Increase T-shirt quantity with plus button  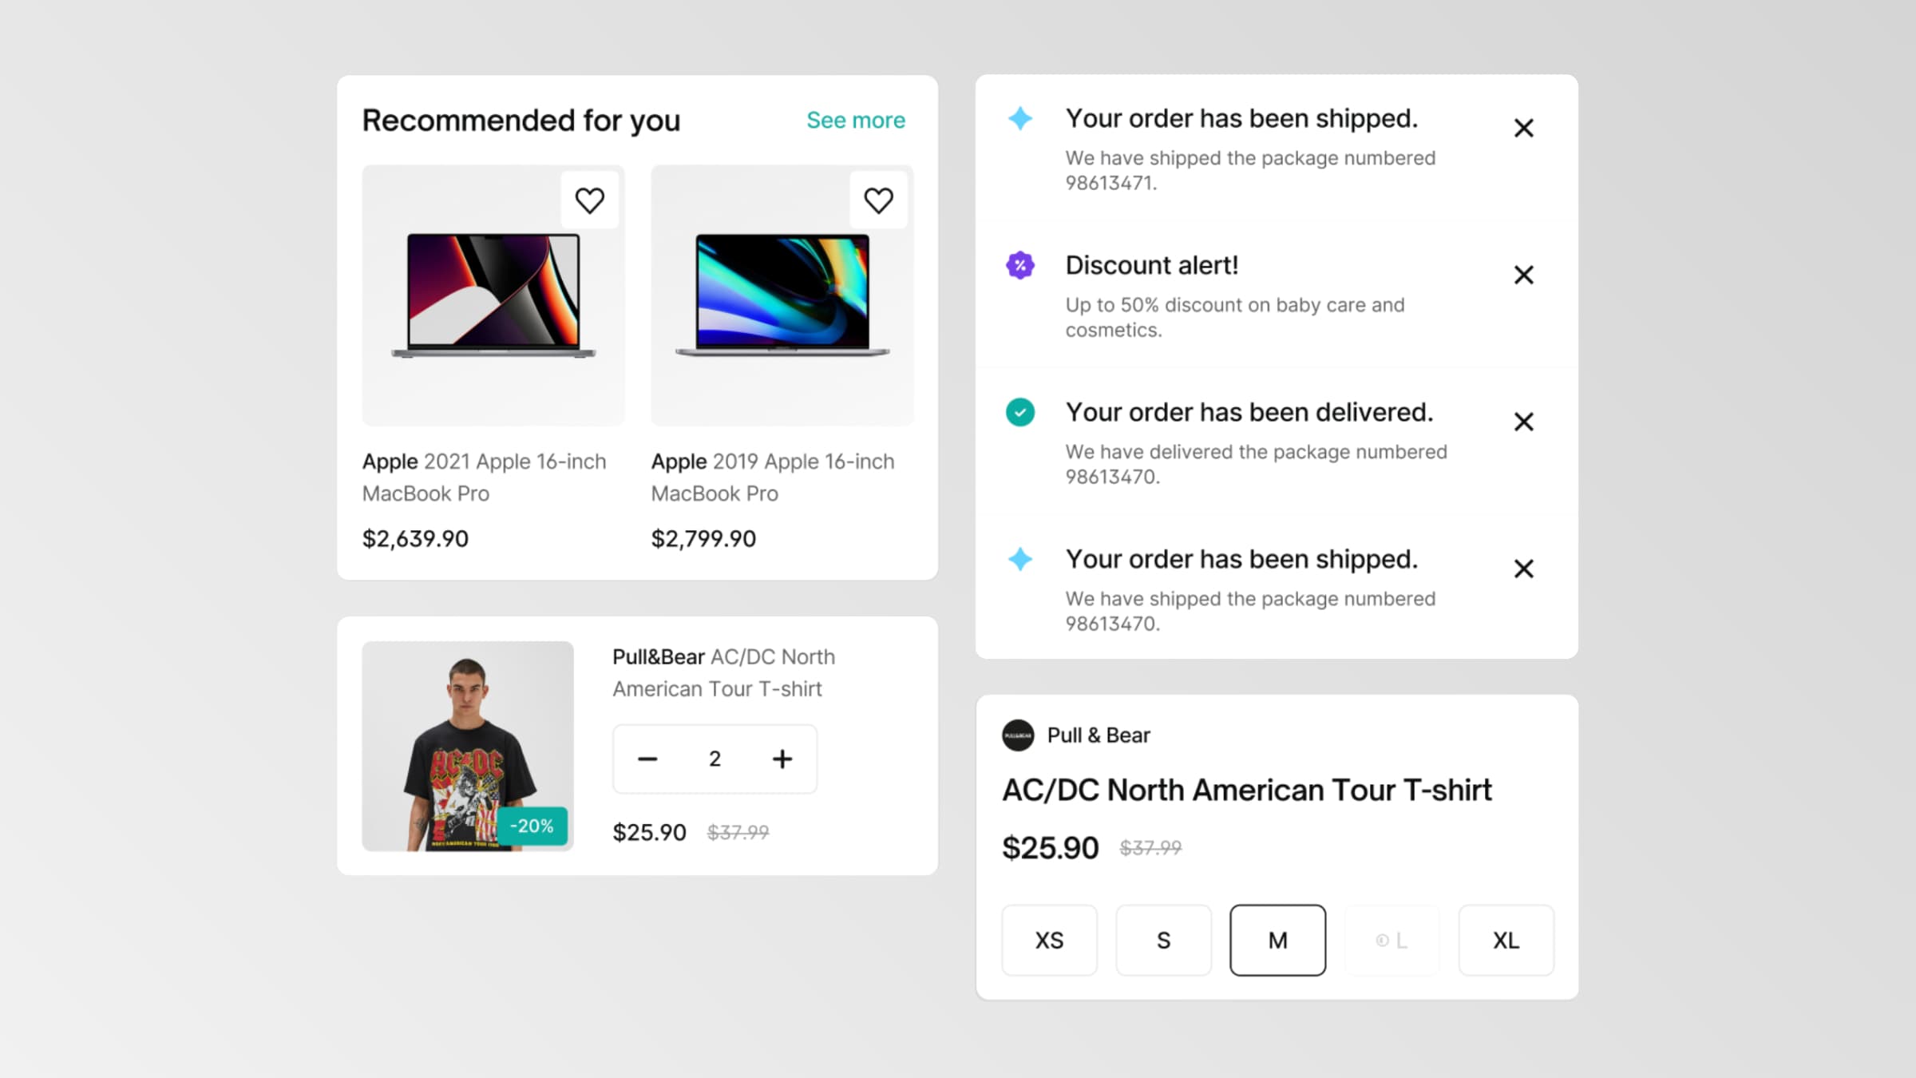(x=782, y=759)
